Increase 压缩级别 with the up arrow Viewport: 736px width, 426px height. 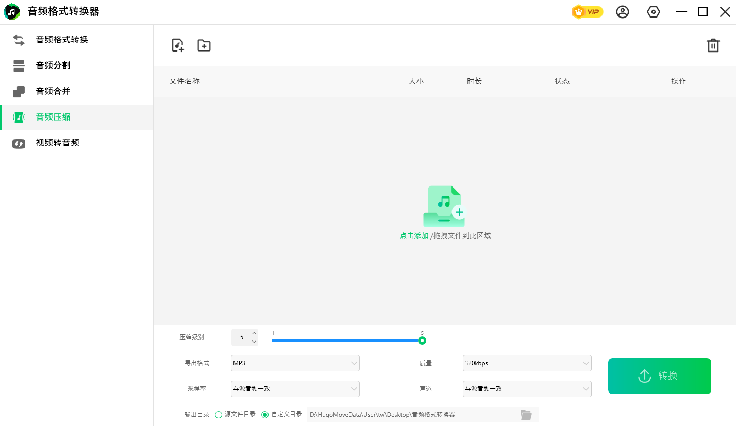click(254, 333)
